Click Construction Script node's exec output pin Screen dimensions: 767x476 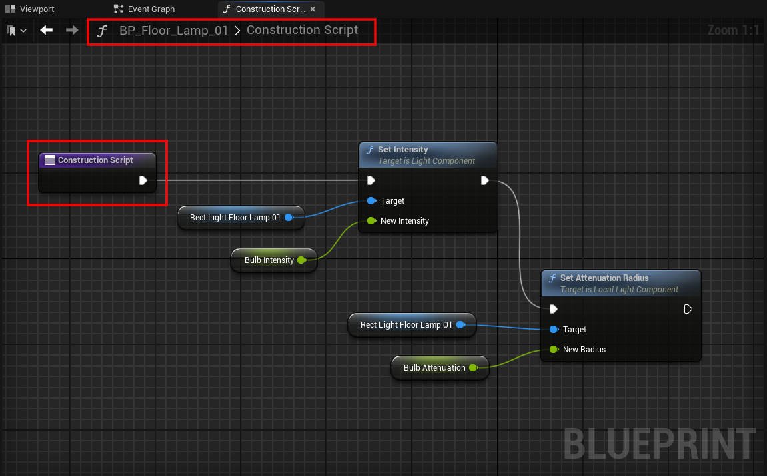(x=143, y=180)
